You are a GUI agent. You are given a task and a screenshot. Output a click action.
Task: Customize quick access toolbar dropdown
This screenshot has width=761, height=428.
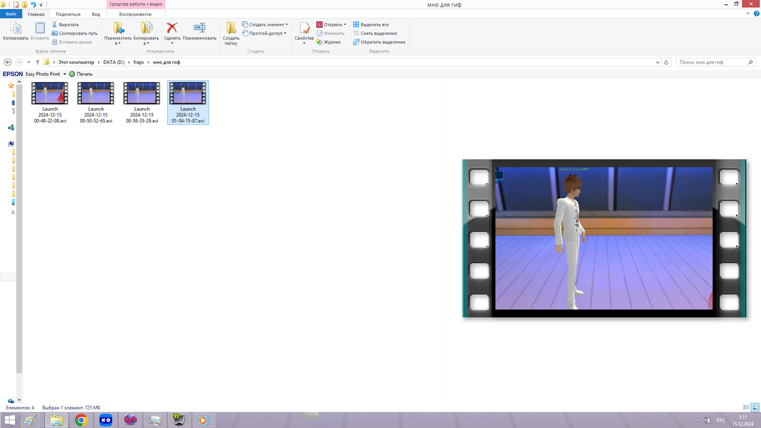41,5
